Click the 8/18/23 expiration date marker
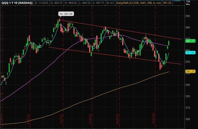Image resolution: width=198 pixels, height=129 pixels. tap(90, 119)
